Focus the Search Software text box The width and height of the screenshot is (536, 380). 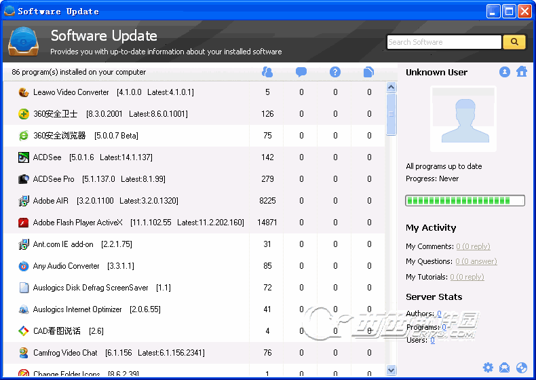pos(444,42)
